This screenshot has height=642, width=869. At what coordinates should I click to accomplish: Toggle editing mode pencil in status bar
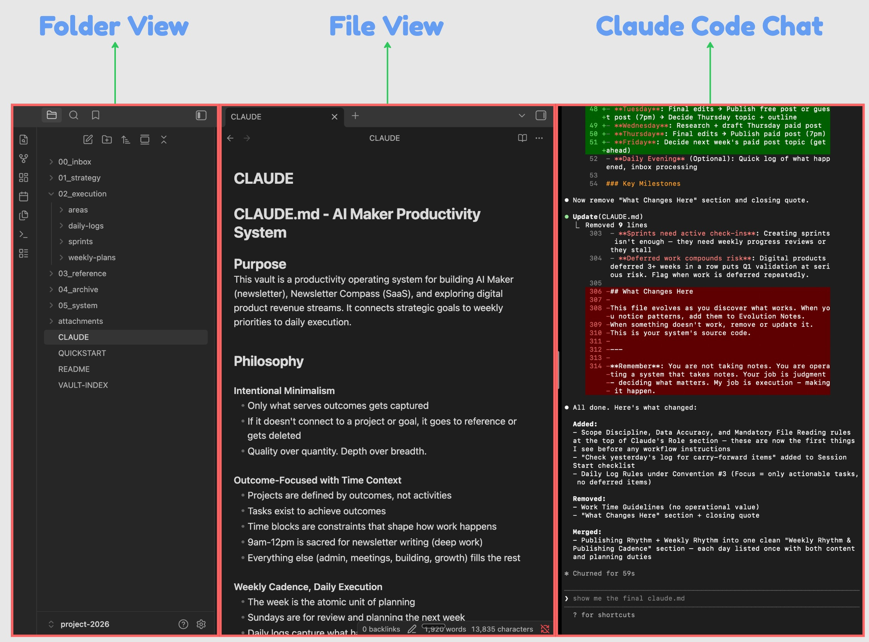(x=412, y=629)
